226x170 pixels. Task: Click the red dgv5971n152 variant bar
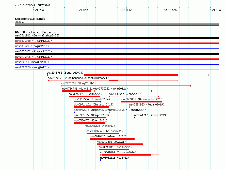[x=91, y=107]
